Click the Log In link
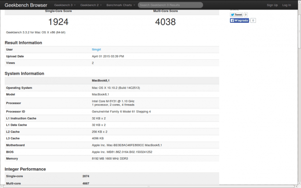The height and width of the screenshot is (188, 301). pyautogui.click(x=286, y=5)
